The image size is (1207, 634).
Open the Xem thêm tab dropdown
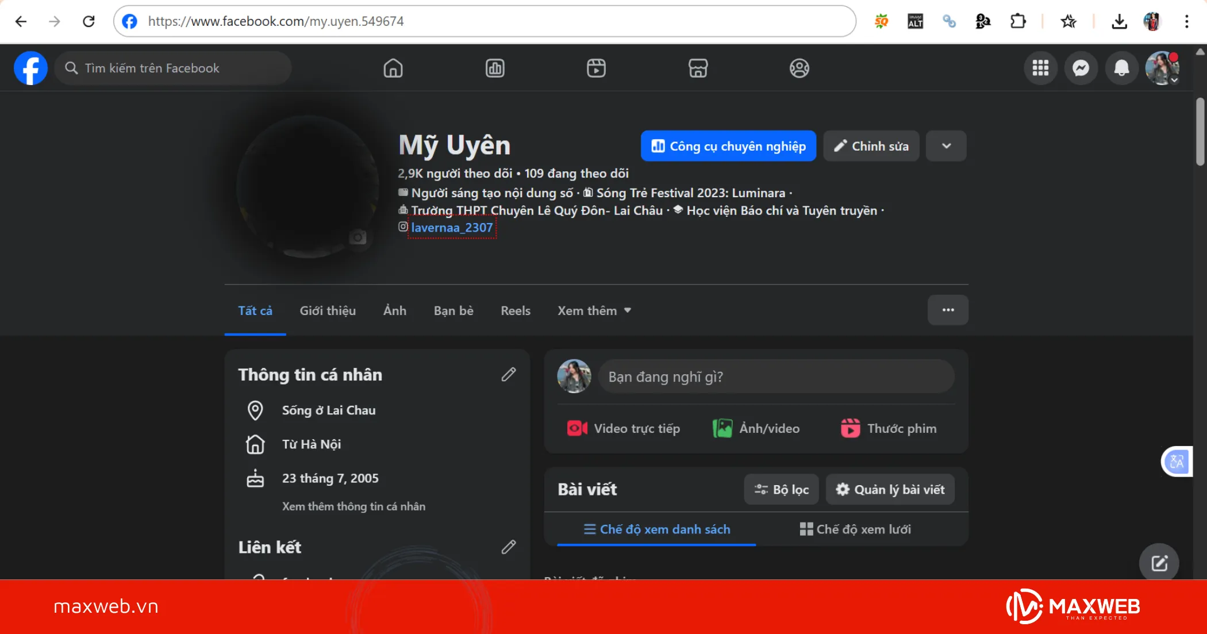594,310
